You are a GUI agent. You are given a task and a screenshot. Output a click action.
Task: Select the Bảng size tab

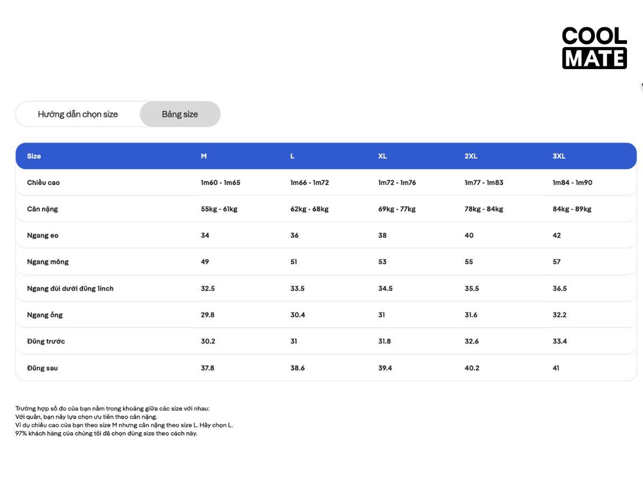click(x=180, y=114)
